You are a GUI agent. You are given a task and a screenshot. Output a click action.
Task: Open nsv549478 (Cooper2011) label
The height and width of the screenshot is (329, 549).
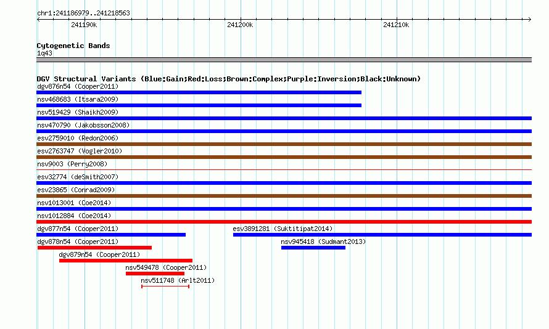click(166, 267)
